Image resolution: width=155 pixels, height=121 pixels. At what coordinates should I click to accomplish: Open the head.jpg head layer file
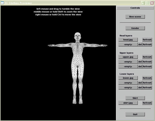coord(128,40)
